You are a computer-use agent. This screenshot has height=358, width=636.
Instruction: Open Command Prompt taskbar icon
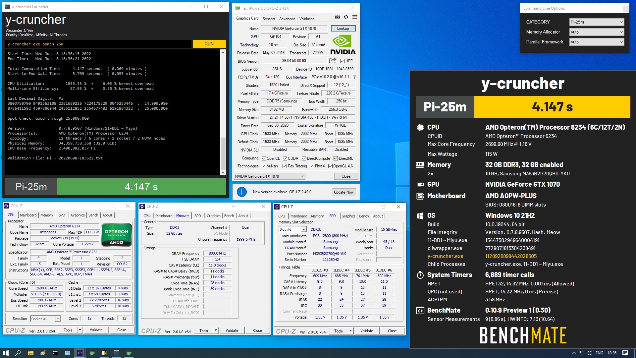click(55, 353)
